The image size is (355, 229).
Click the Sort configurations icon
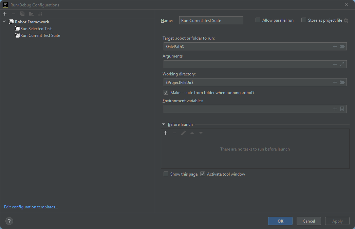(40, 14)
